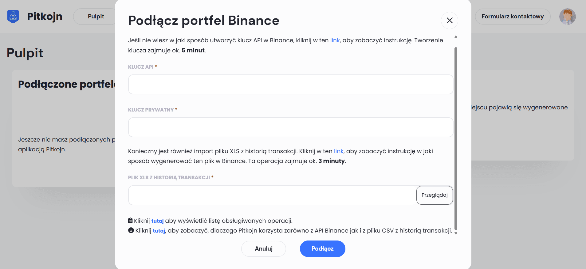Viewport: 586px width, 269px height.
Task: Click the Klucz API input field
Action: pyautogui.click(x=290, y=84)
